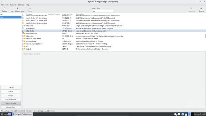This screenshot has width=206, height=116.
Task: Click the Reload toolbar icon
Action: click(5, 8)
